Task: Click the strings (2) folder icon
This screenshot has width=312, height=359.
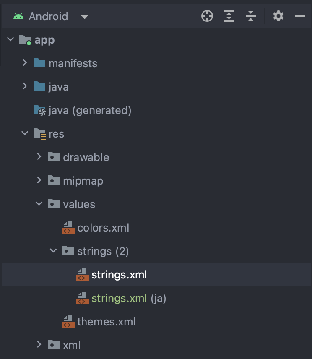Action: 68,250
